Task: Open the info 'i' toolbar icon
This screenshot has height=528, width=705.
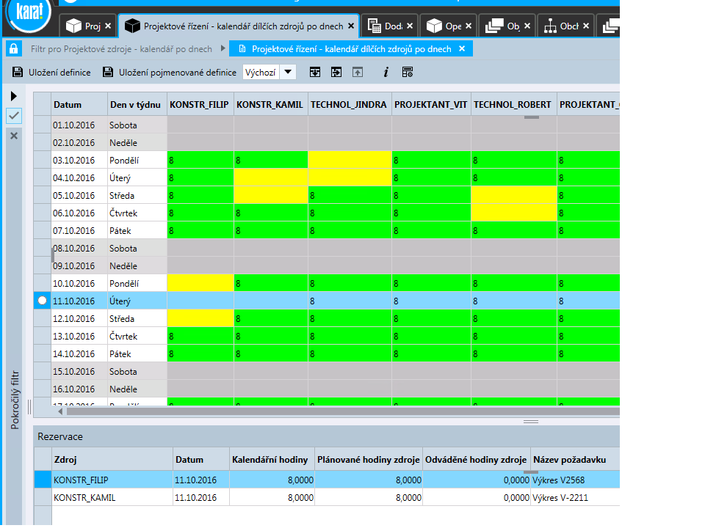Action: coord(386,72)
